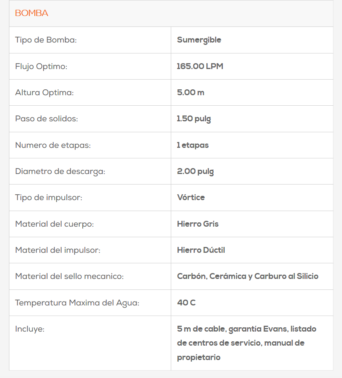Select the '1 etapas' value
Image resolution: width=342 pixels, height=378 pixels.
point(193,145)
